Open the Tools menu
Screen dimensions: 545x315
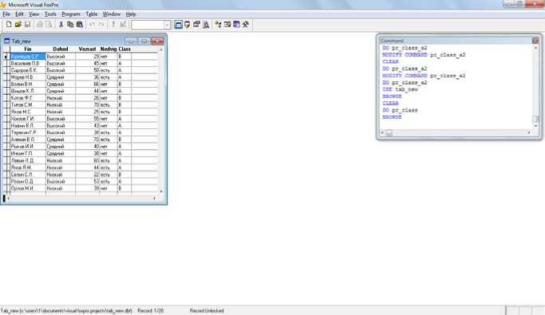pos(50,14)
